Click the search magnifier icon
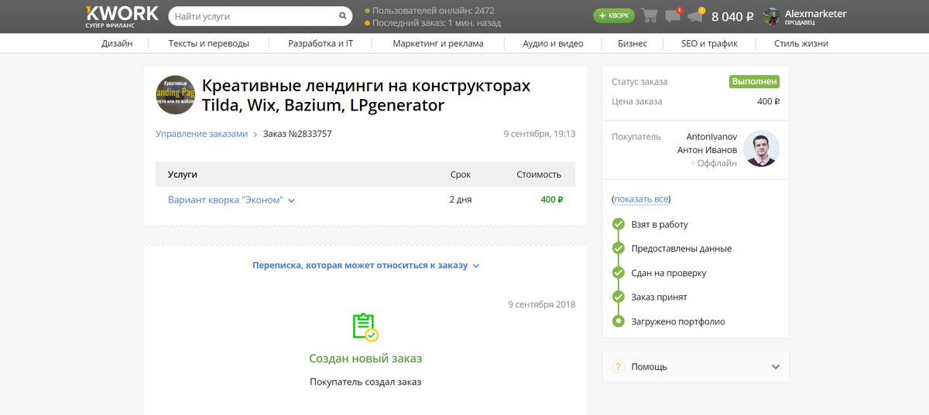Viewport: 929px width, 415px height. pos(343,16)
